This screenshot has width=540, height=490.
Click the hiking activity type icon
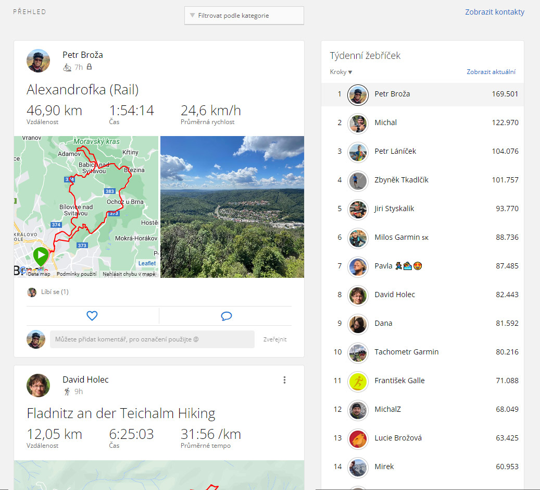(x=67, y=391)
